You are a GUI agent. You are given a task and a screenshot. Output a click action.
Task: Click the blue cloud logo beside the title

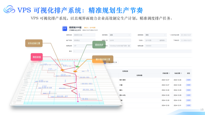pos(9,9)
